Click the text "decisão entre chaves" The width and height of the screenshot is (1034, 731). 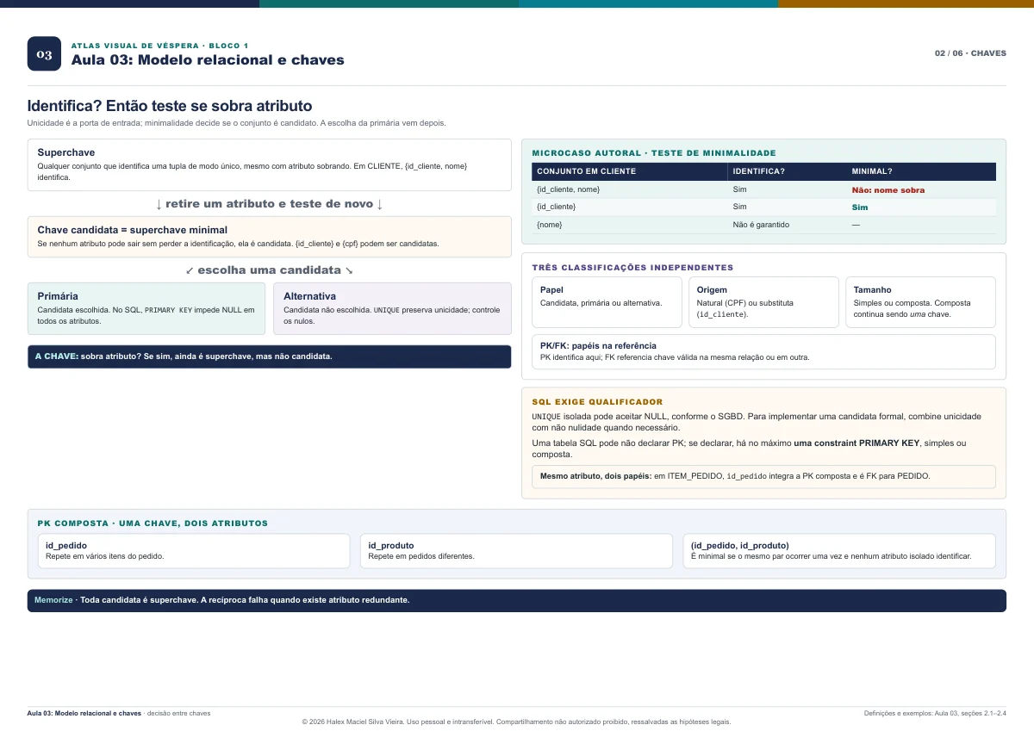click(178, 713)
